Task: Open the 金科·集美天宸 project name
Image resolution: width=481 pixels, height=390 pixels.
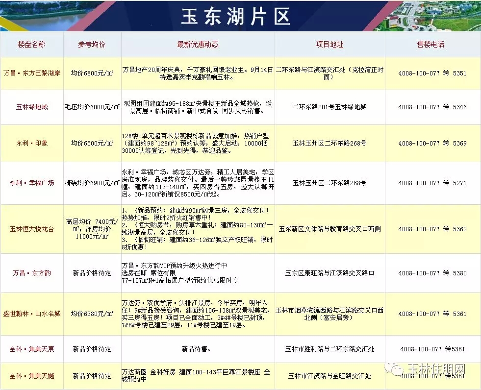Action: [x=32, y=349]
